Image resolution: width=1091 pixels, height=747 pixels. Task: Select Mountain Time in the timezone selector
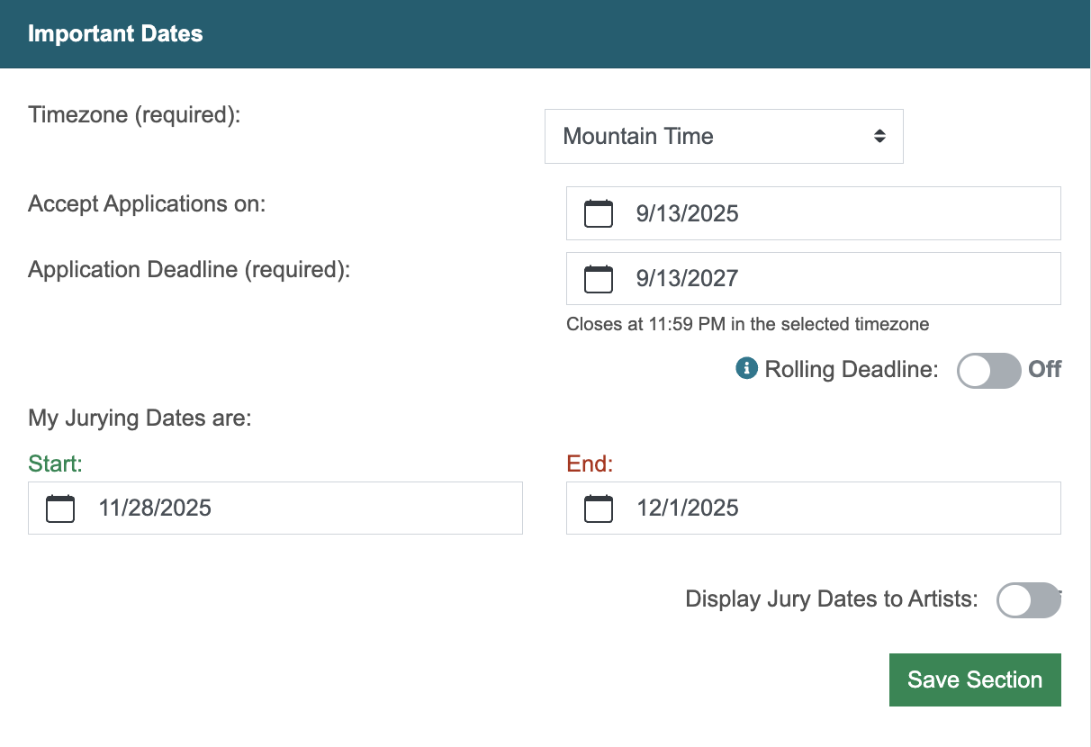pos(724,136)
